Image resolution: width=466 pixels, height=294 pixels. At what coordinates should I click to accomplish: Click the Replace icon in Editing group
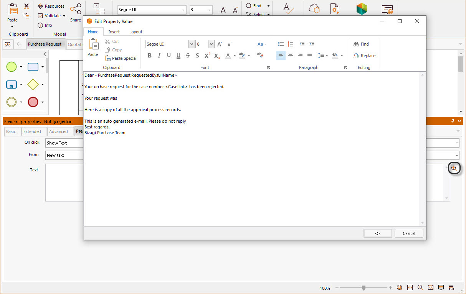(356, 56)
